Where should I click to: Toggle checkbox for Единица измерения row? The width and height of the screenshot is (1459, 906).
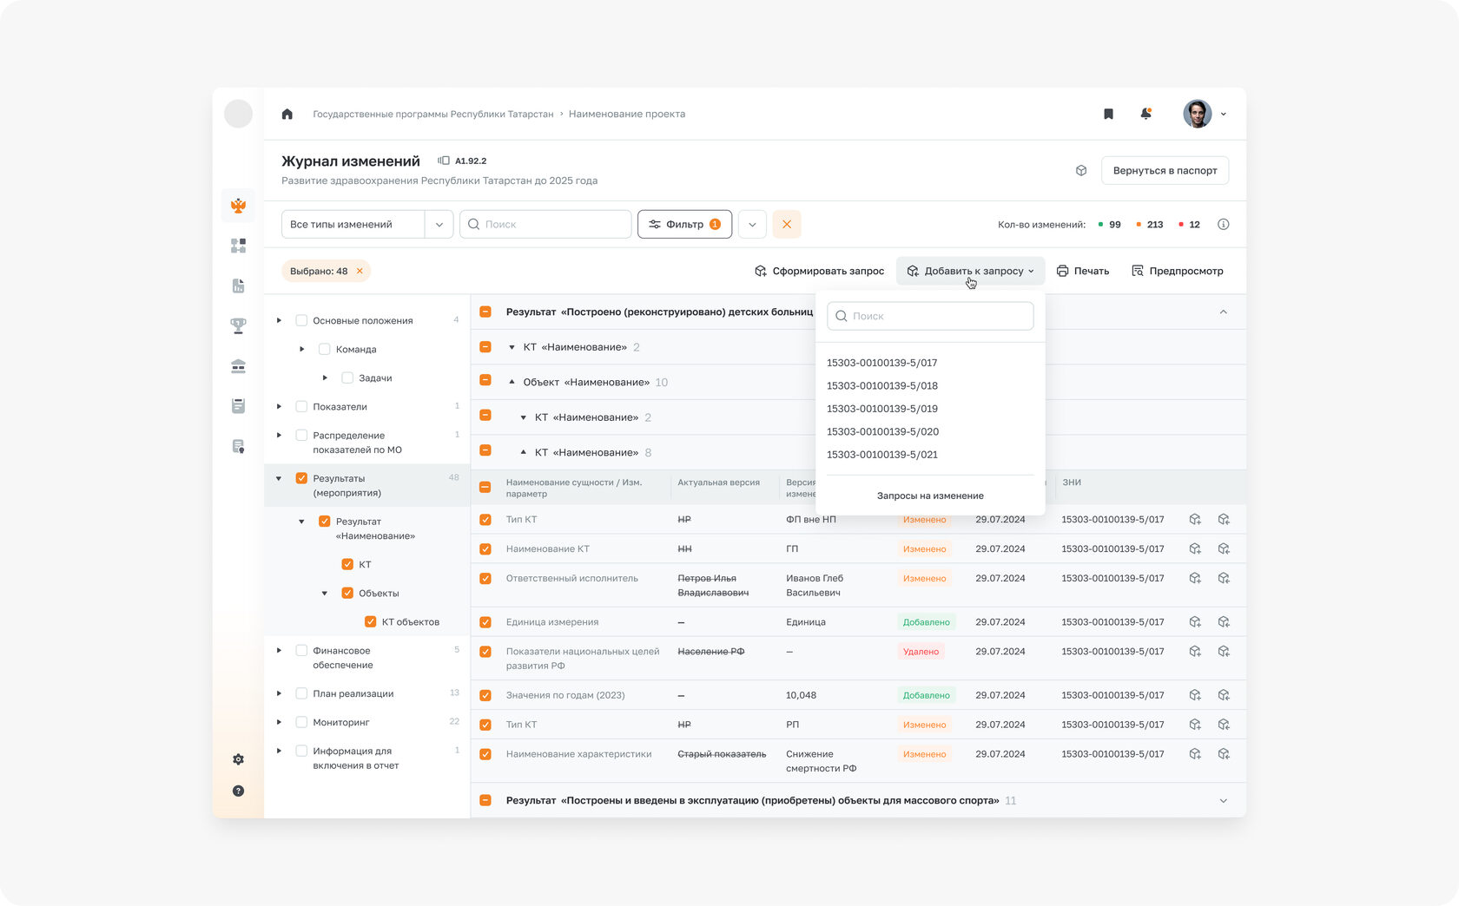pyautogui.click(x=485, y=622)
